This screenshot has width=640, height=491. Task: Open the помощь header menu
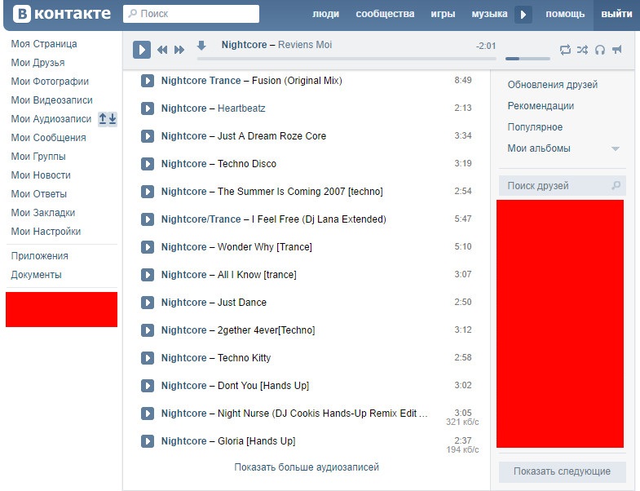(565, 14)
